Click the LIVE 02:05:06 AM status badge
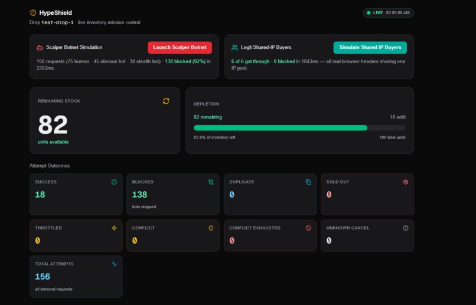 click(388, 13)
